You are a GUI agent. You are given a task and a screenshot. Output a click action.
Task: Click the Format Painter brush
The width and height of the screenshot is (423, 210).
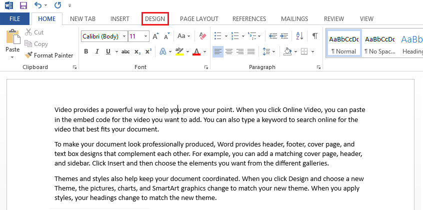pos(29,55)
